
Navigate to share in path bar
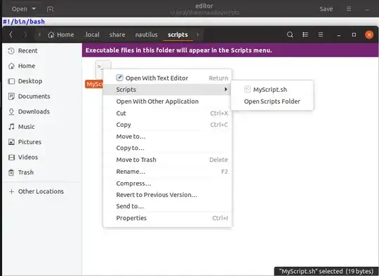pos(117,35)
